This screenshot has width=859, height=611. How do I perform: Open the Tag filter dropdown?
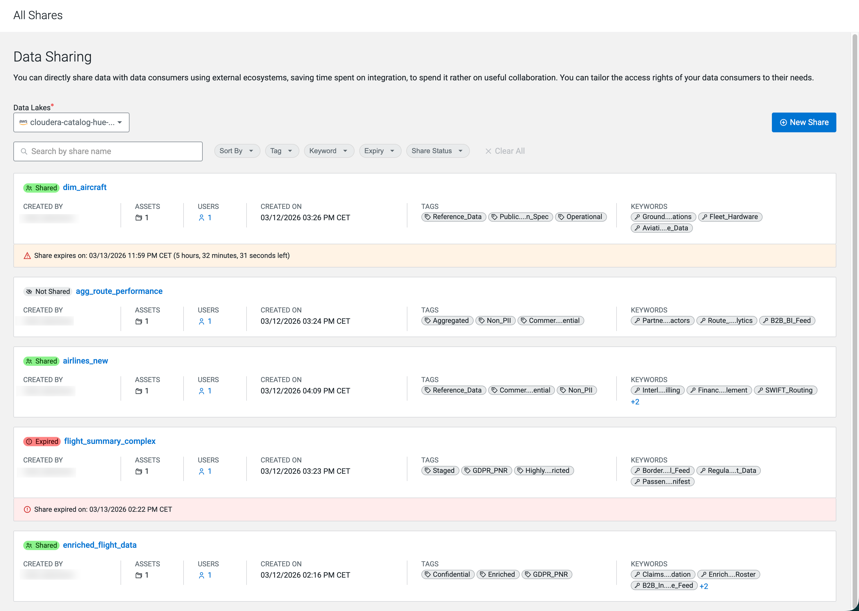(281, 151)
